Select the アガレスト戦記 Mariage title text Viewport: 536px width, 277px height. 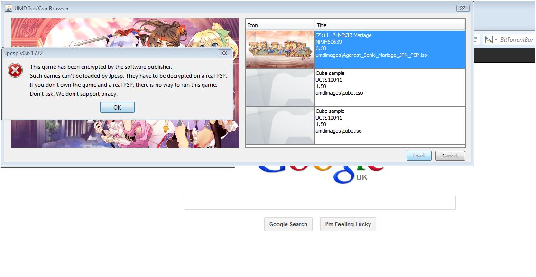click(343, 35)
